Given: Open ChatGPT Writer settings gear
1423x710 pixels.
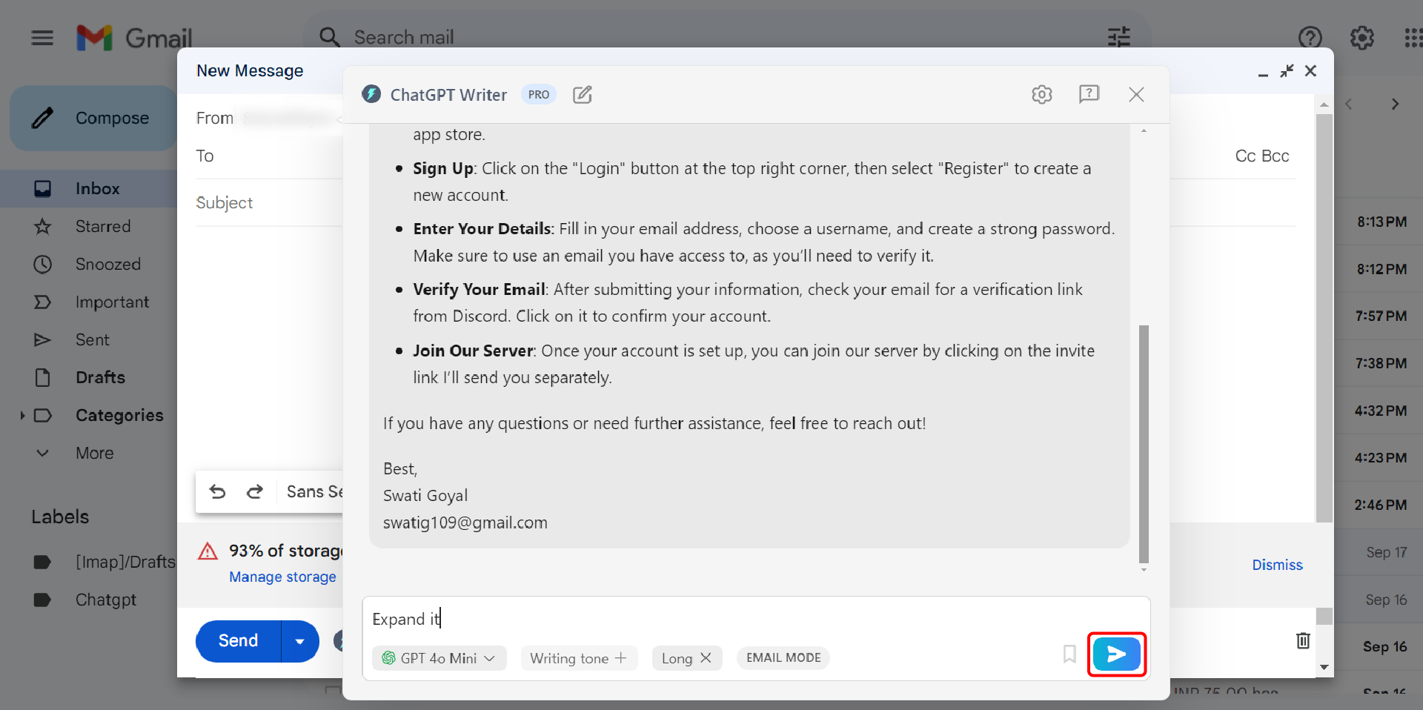Looking at the screenshot, I should [x=1041, y=95].
